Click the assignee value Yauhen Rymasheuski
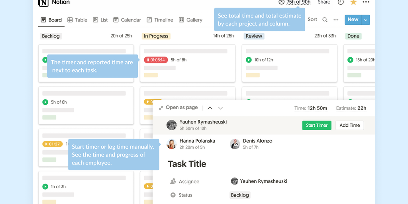This screenshot has height=204, width=408. point(259,181)
